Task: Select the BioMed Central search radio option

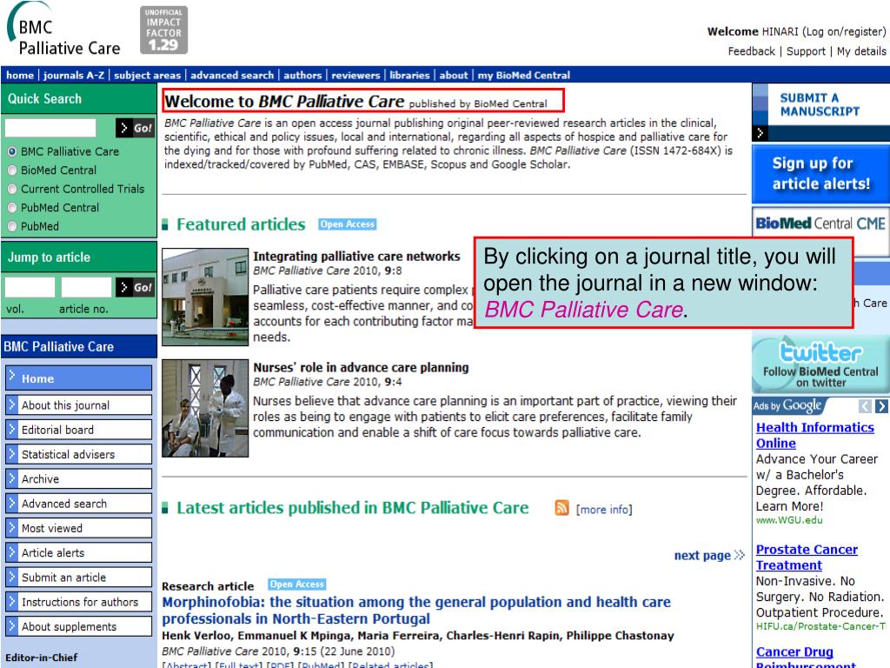Action: click(x=12, y=170)
